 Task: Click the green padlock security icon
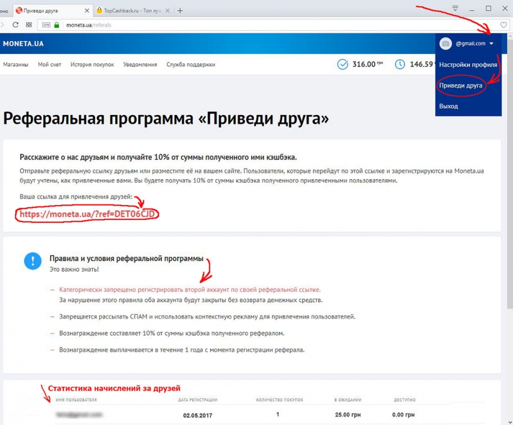(x=56, y=25)
